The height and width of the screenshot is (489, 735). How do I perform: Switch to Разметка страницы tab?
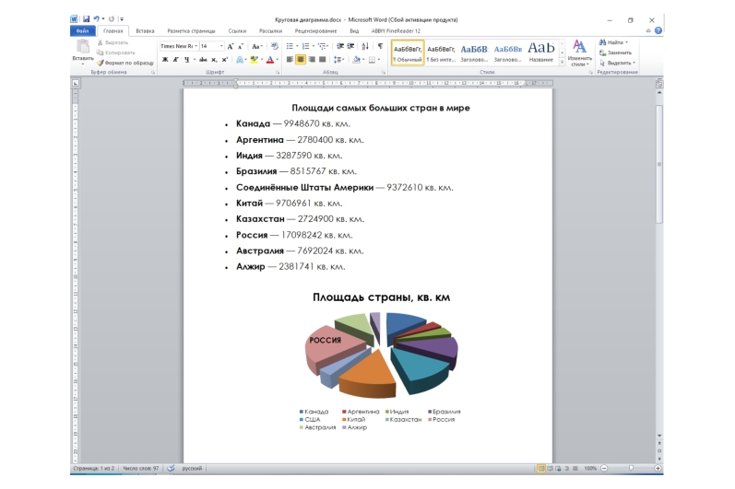tap(191, 31)
